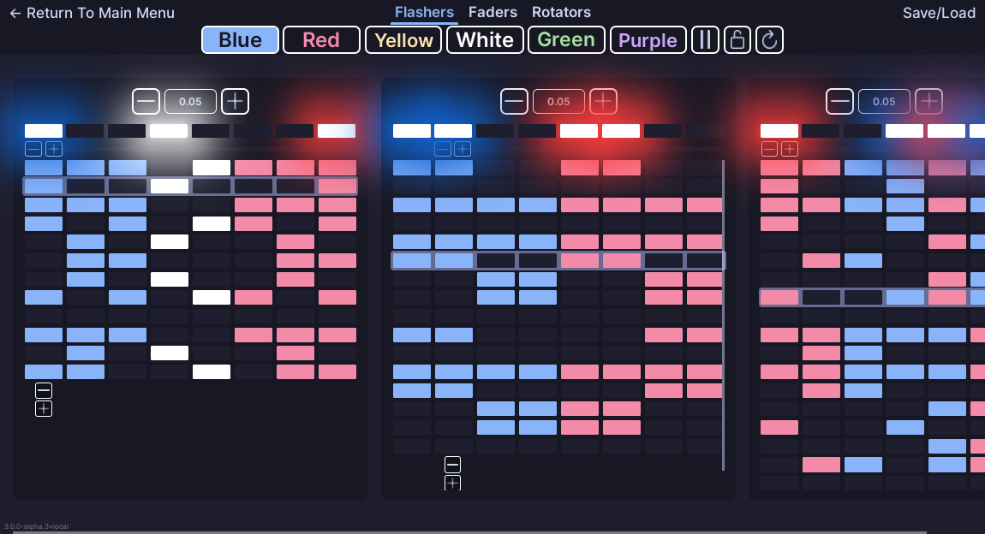Pause the flasher pattern playback
The height and width of the screenshot is (534, 985).
pyautogui.click(x=705, y=40)
